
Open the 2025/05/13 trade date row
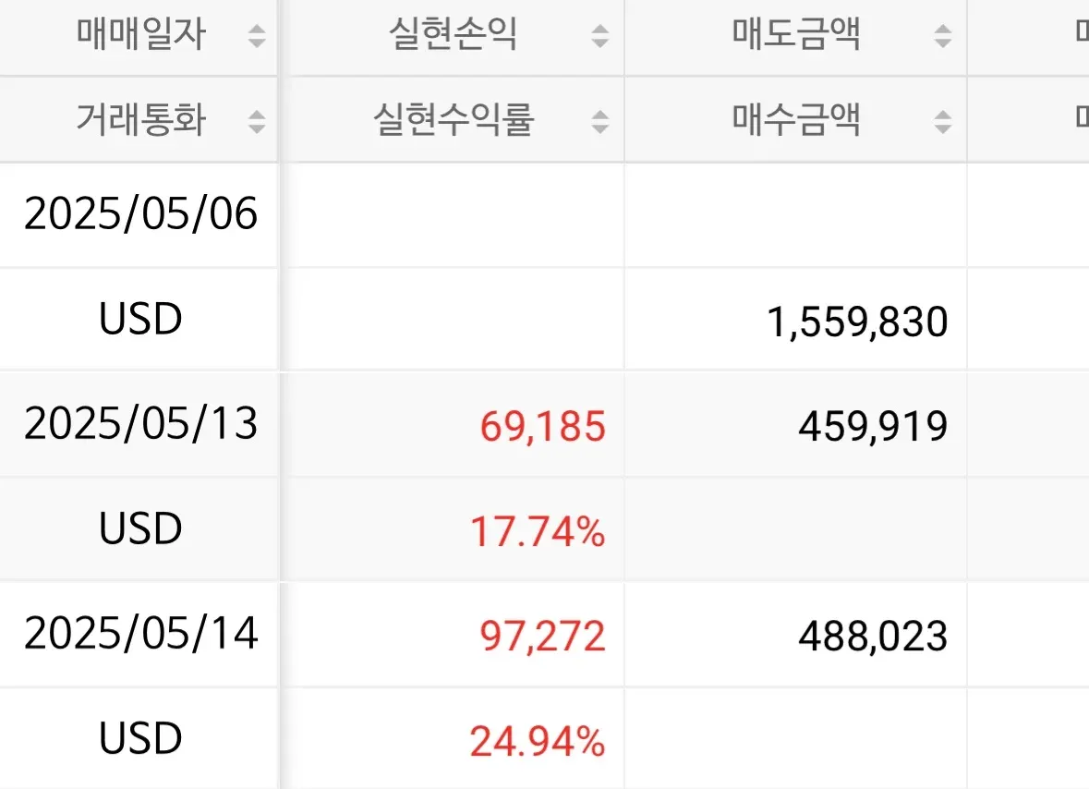click(140, 424)
